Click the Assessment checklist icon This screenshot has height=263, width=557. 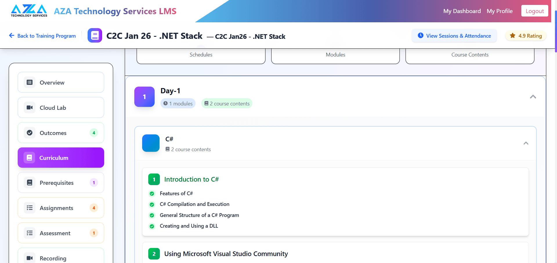click(x=30, y=233)
